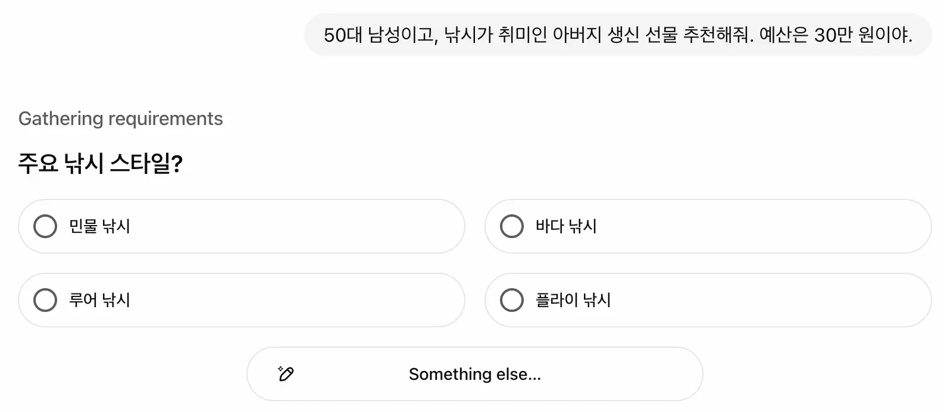The width and height of the screenshot is (944, 412).
Task: Open the custom answer option labeled Something else
Action: [x=474, y=373]
